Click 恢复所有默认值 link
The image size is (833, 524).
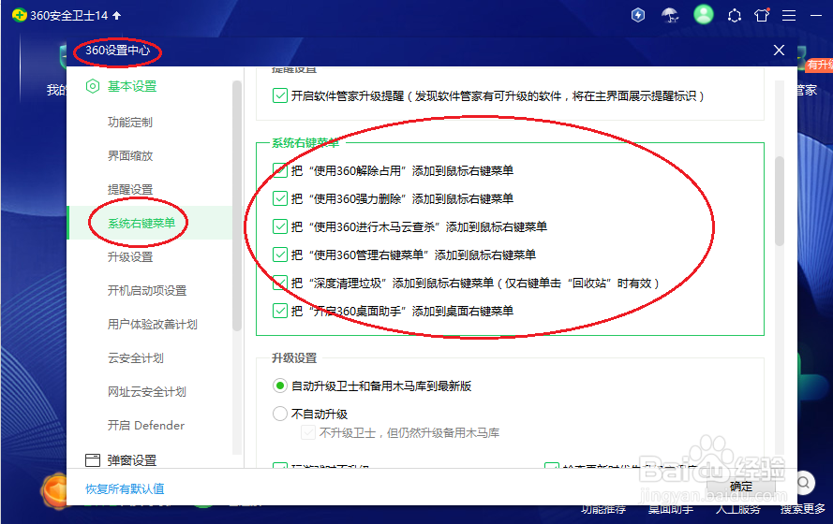[x=125, y=488]
